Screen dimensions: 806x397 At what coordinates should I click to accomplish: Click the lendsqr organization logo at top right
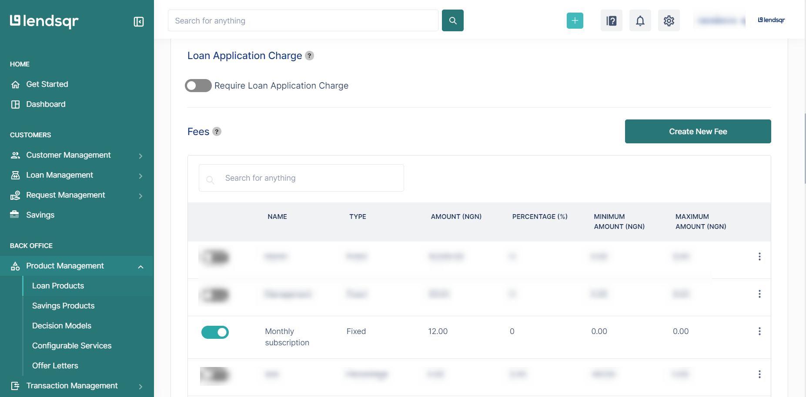pos(771,20)
